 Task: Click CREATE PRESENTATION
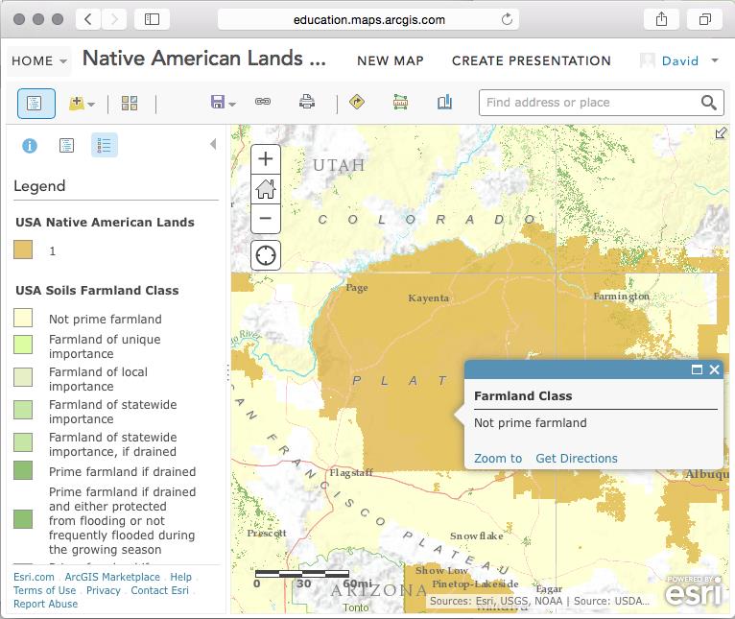pyautogui.click(x=532, y=61)
